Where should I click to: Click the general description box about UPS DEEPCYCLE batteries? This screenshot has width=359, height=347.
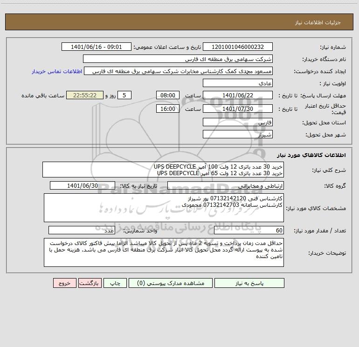click(x=163, y=170)
